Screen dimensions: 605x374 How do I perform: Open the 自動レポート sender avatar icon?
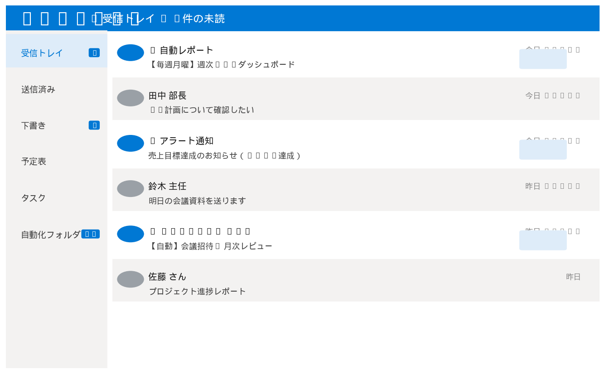131,53
